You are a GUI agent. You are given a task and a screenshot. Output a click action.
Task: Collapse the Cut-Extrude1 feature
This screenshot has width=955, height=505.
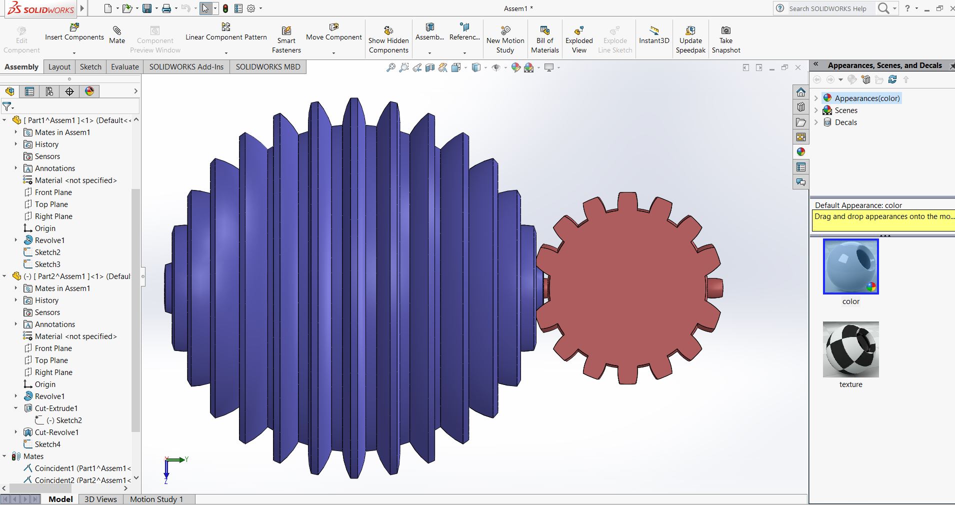point(15,408)
